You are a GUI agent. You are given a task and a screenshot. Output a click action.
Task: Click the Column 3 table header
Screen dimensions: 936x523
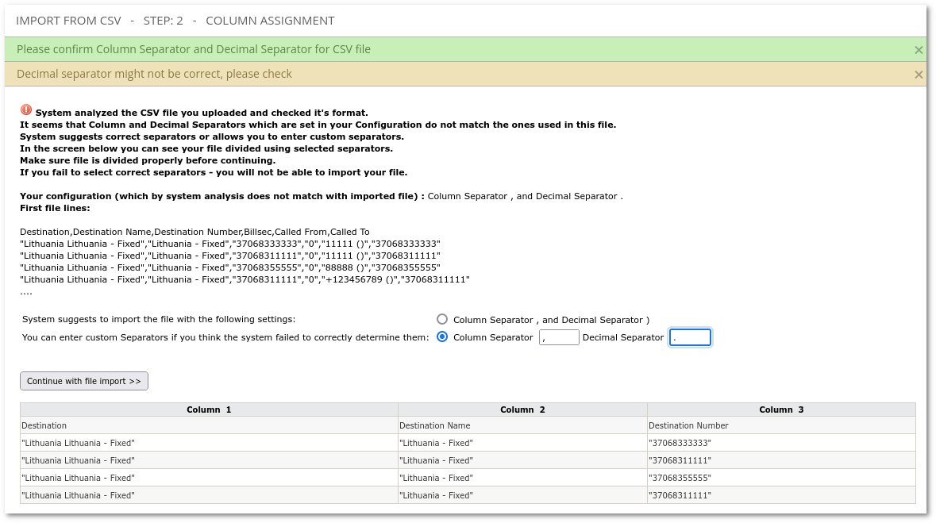[780, 410]
